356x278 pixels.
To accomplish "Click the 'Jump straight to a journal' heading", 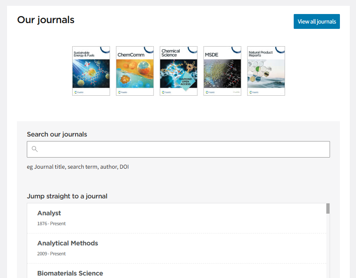I will (x=67, y=196).
